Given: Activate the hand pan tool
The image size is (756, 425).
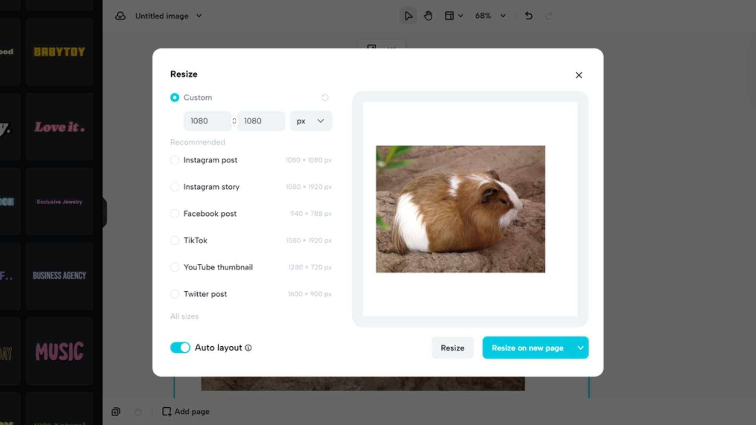Looking at the screenshot, I should (x=428, y=16).
